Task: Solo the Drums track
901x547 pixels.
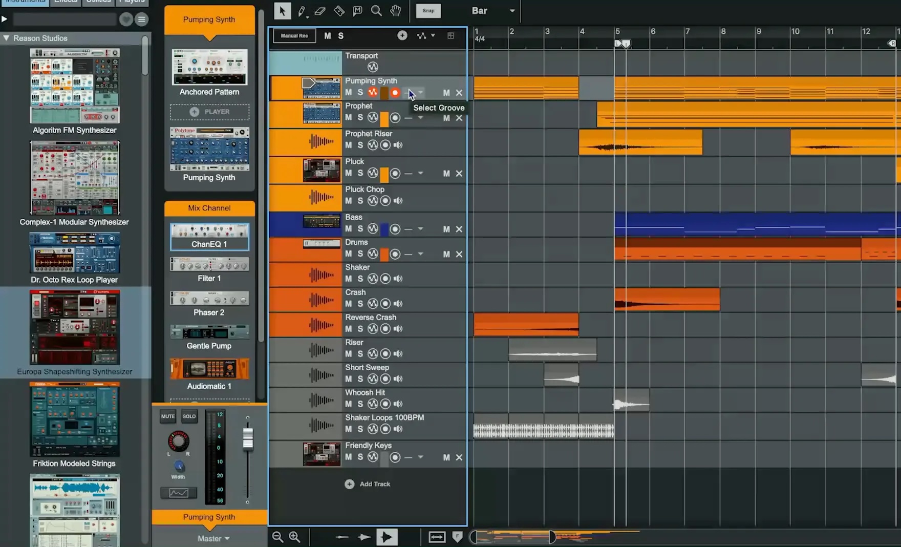Action: (x=360, y=254)
